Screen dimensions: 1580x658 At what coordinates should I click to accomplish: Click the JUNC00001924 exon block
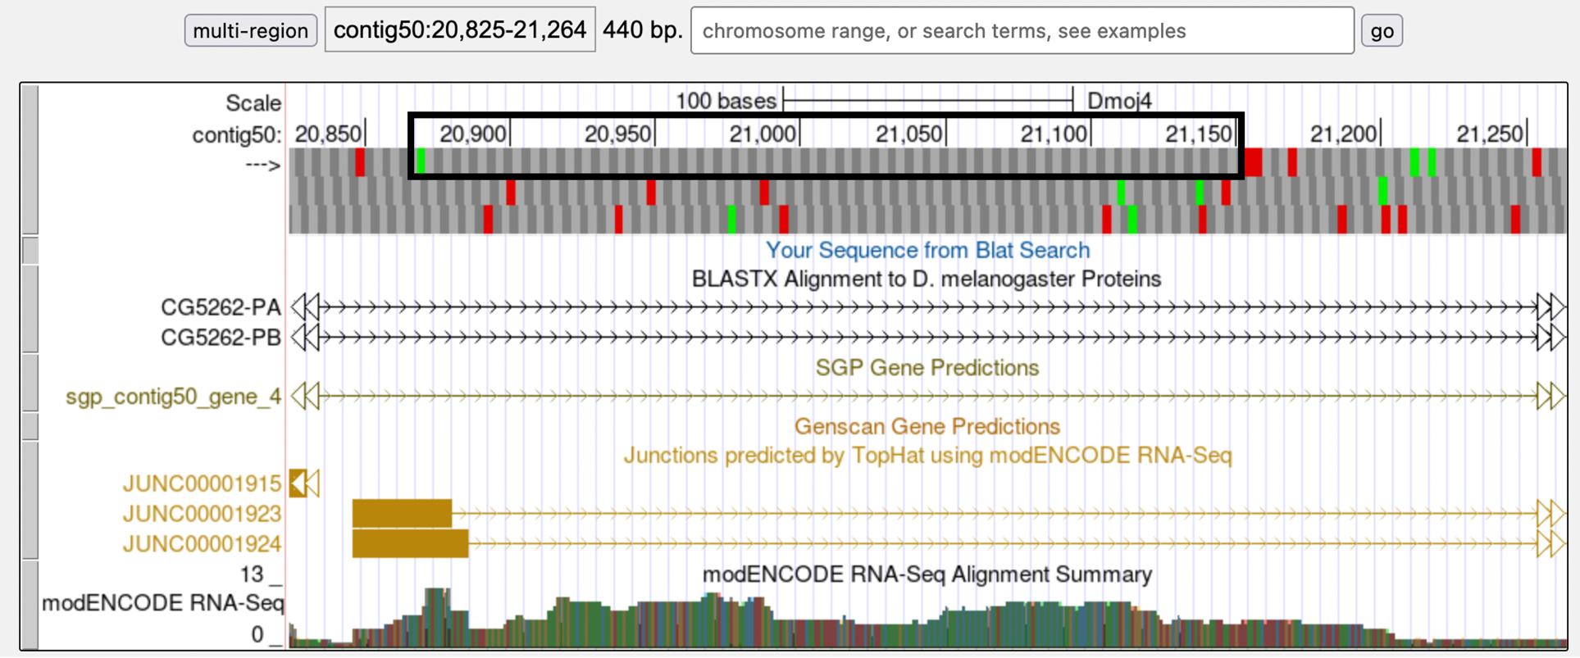[x=410, y=544]
